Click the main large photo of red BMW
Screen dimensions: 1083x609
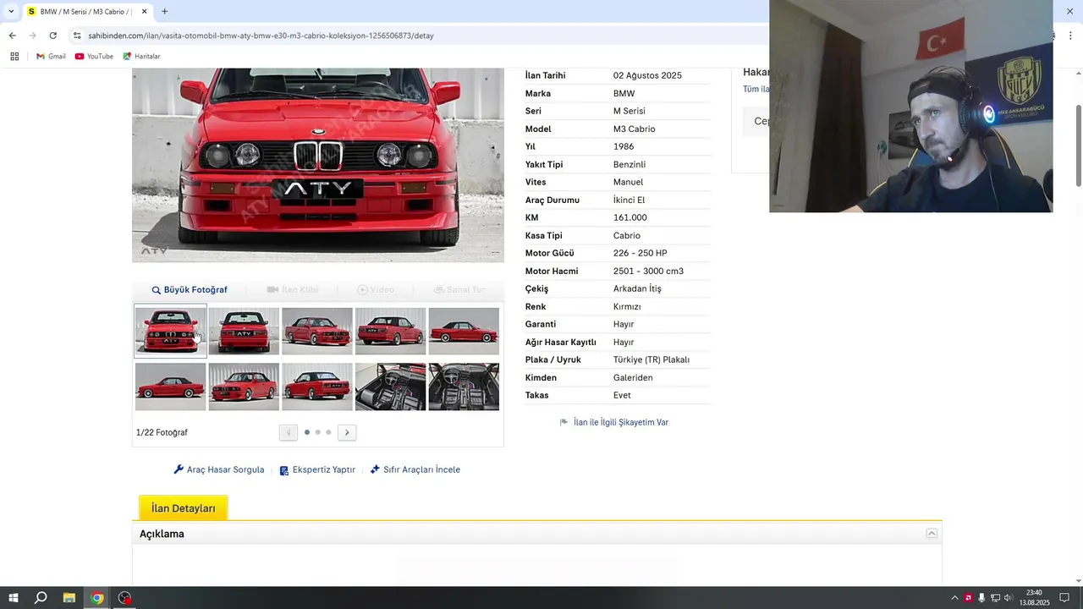tap(318, 165)
